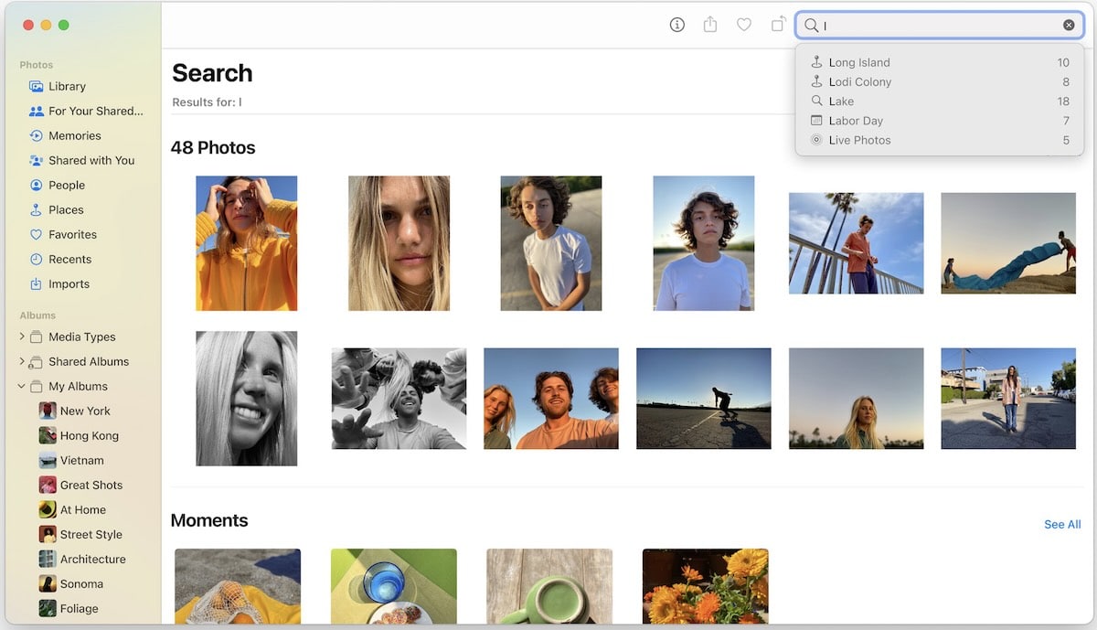Select photo of woman in yellow jacket
Image resolution: width=1097 pixels, height=630 pixels.
click(x=247, y=243)
